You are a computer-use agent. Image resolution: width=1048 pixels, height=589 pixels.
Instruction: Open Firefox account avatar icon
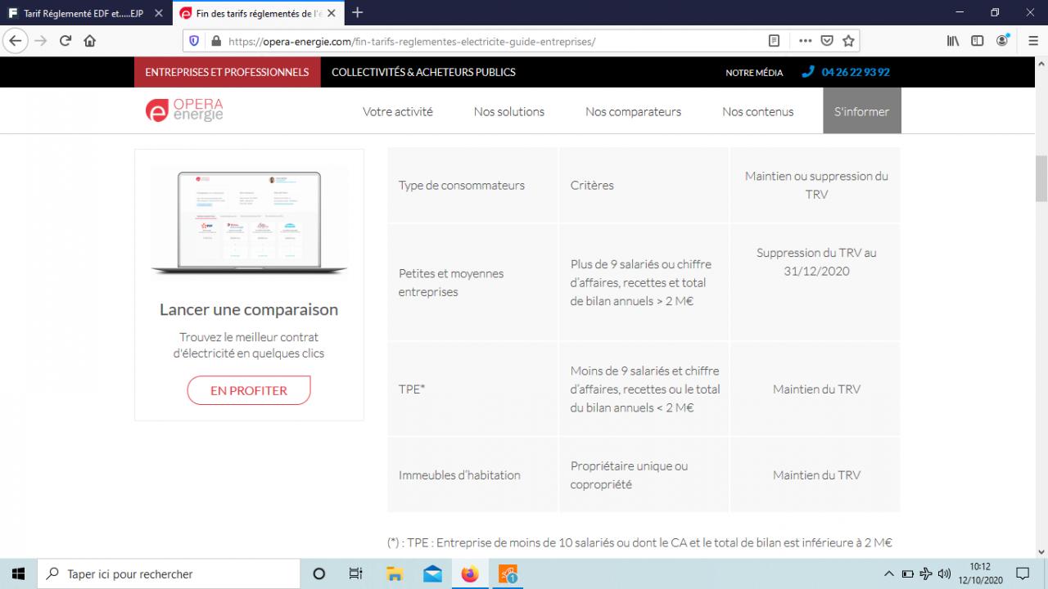point(1003,41)
